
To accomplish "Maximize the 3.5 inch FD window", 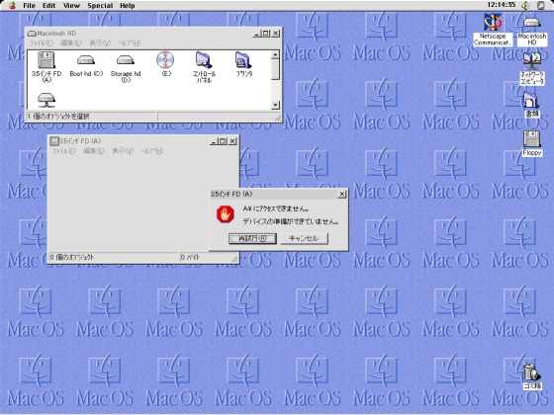I will 223,141.
